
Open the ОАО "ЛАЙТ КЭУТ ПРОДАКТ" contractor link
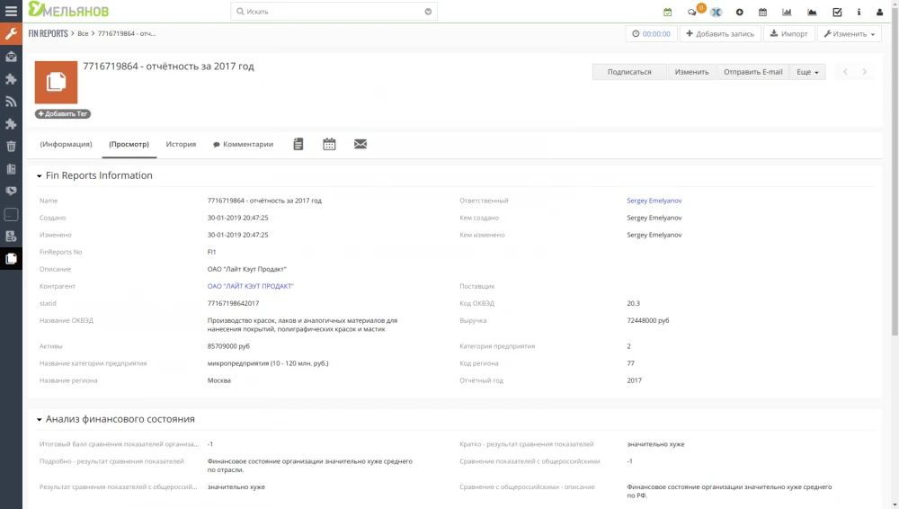click(251, 286)
